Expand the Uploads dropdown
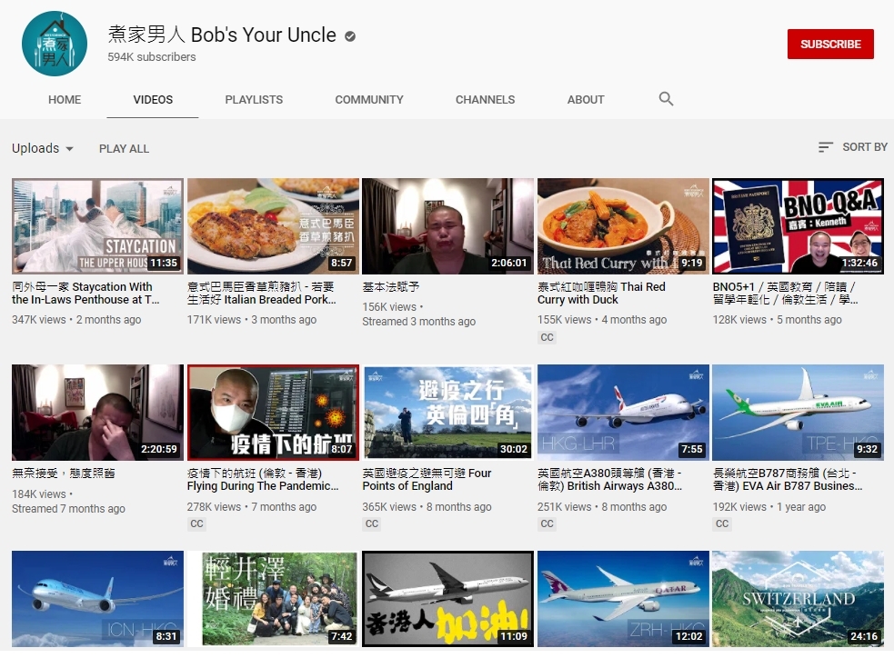This screenshot has height=658, width=894. pos(43,148)
